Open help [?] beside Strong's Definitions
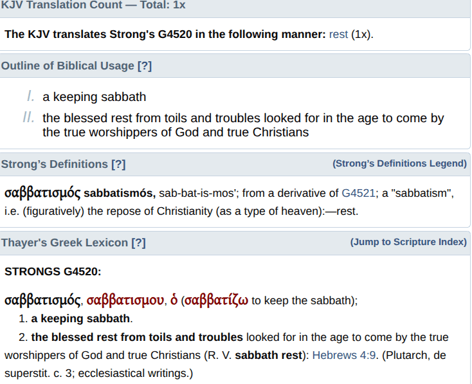The image size is (472, 384). (118, 164)
